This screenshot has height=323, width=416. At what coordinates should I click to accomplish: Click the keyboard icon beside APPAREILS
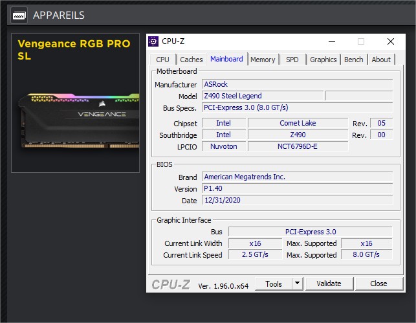(x=19, y=16)
